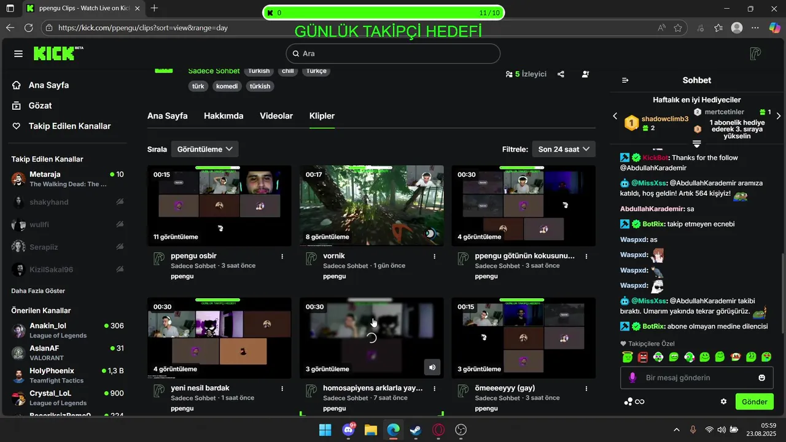This screenshot has height=442, width=786.
Task: Mute the hovered clip preview volume icon
Action: tap(432, 367)
